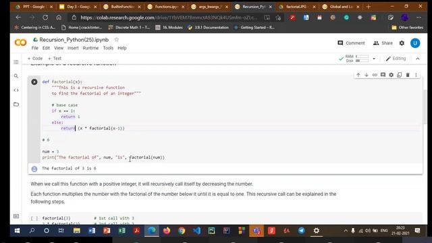The height and width of the screenshot is (243, 432).
Task: Go back in browser history
Action: click(x=18, y=18)
